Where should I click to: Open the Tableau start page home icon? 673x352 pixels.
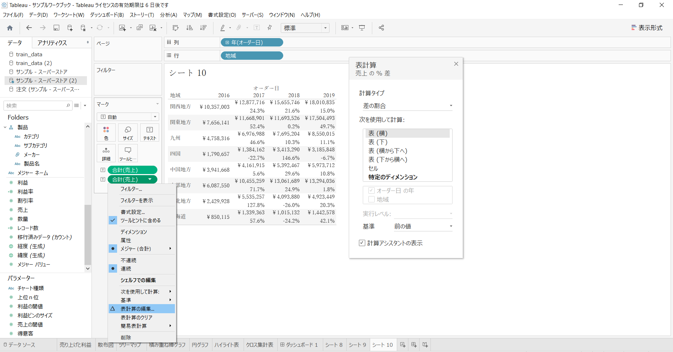pyautogui.click(x=10, y=28)
